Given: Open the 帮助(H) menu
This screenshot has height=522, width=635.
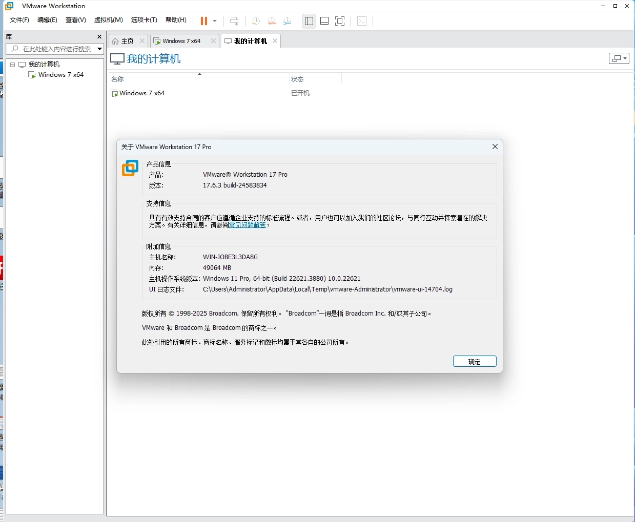Looking at the screenshot, I should (176, 20).
